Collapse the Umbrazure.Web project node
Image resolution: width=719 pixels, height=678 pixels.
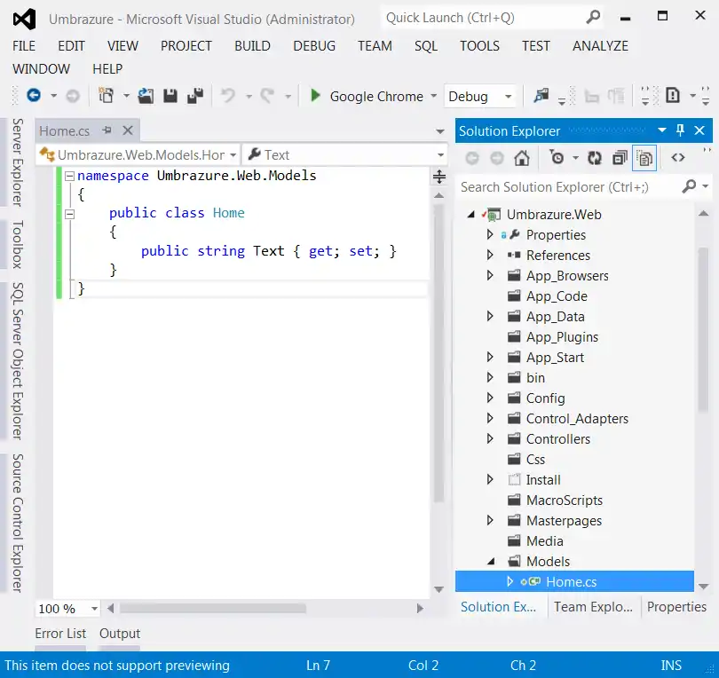coord(471,215)
